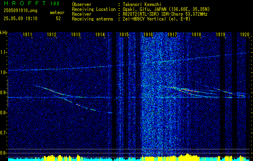The height and width of the screenshot is (161, 253).
Task: Click observer name Takanori Kawachi
Action: (x=142, y=4)
